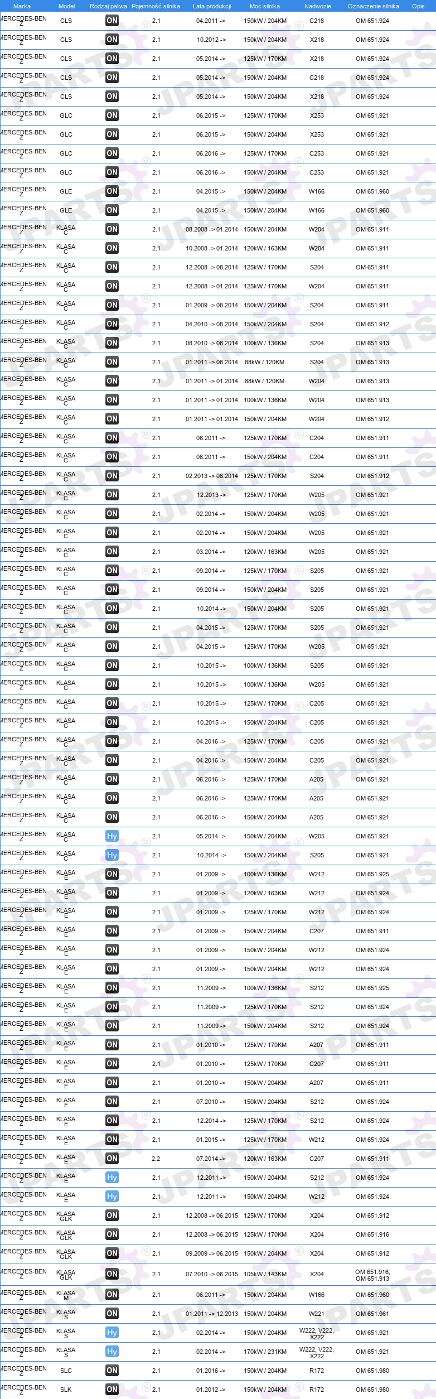
Task: Click the ON badge in the 02.2013 -> 08.2014 row
Action: 112,476
